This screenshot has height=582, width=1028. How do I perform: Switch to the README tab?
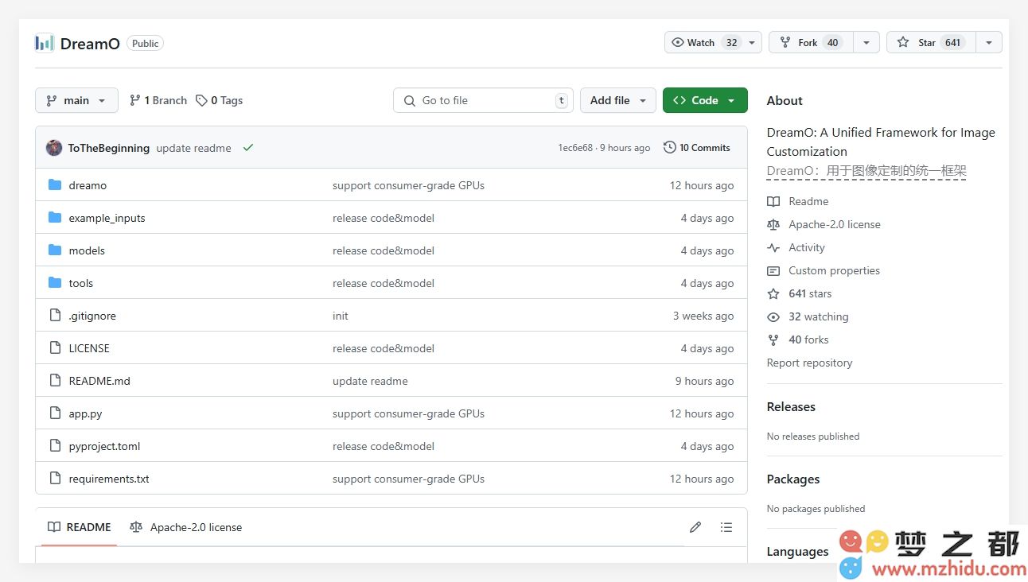coord(79,527)
